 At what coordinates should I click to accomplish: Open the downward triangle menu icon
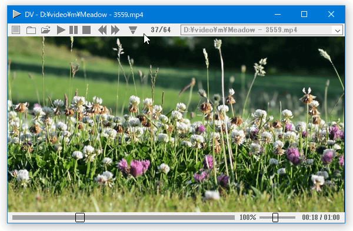click(133, 30)
